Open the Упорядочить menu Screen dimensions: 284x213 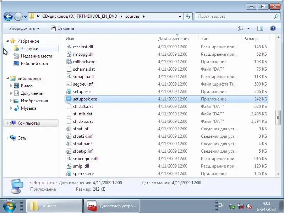[24, 28]
